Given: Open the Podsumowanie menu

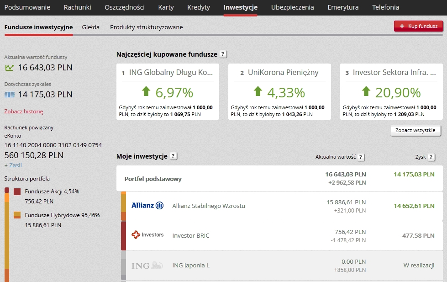Looking at the screenshot, I should [27, 7].
